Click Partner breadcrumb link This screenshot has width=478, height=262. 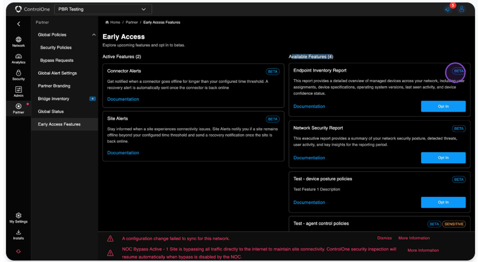132,22
